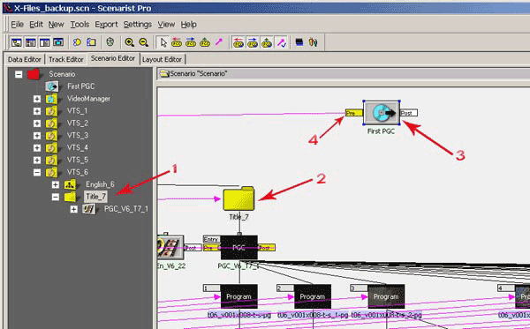The image size is (530, 329).
Task: Select the green up-arrow PGC tool in first group
Action: coord(205,42)
